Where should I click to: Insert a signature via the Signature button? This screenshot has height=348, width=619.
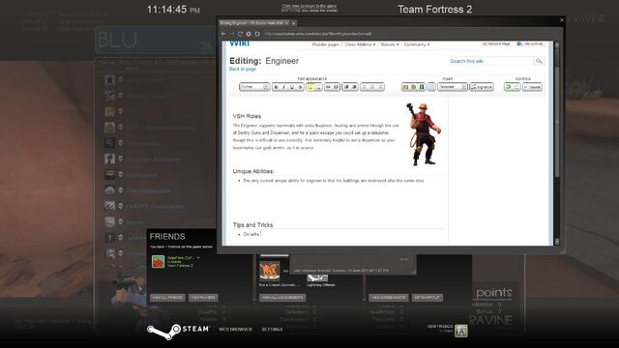click(x=482, y=87)
